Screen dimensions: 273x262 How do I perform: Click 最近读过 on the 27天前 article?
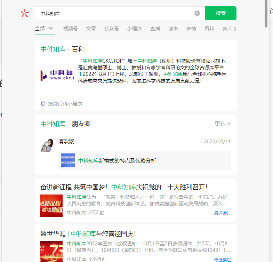click(223, 213)
